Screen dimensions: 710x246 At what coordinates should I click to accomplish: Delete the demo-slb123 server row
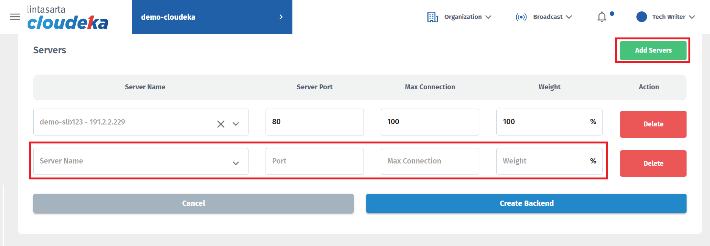653,124
